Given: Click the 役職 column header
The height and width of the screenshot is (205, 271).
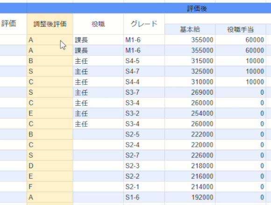Looking at the screenshot, I should (x=98, y=24).
